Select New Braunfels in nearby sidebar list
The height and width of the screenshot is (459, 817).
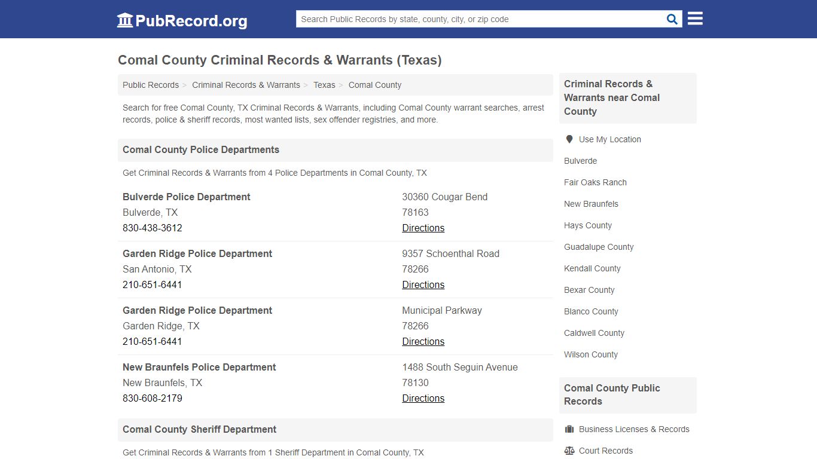tap(591, 204)
